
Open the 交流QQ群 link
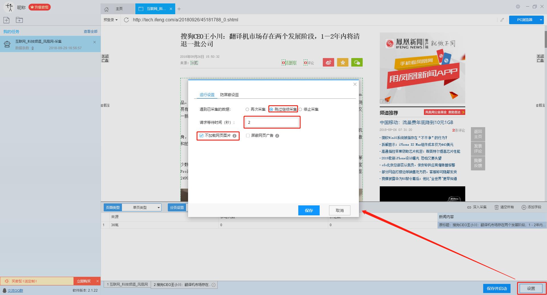15,290
